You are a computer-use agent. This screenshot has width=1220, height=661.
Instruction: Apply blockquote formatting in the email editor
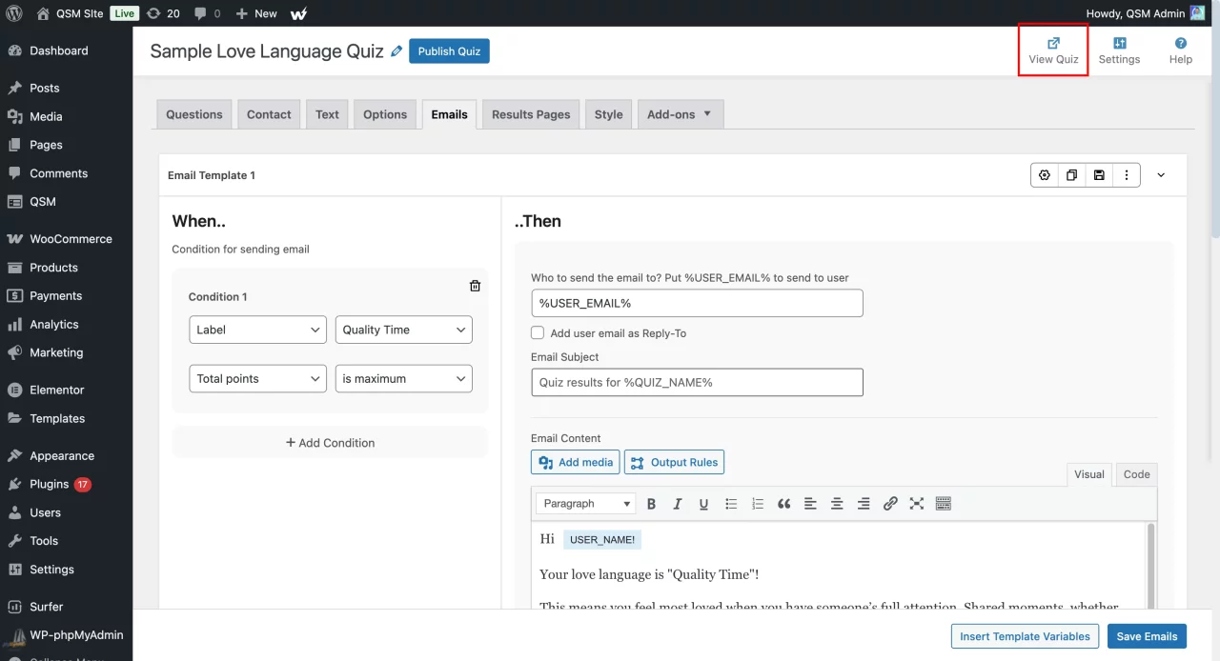coord(783,503)
